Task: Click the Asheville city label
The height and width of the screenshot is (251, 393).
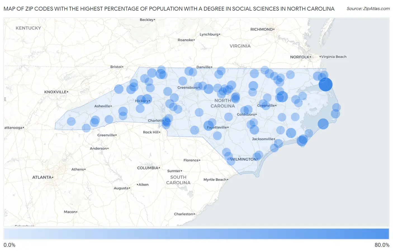Action: click(x=102, y=106)
